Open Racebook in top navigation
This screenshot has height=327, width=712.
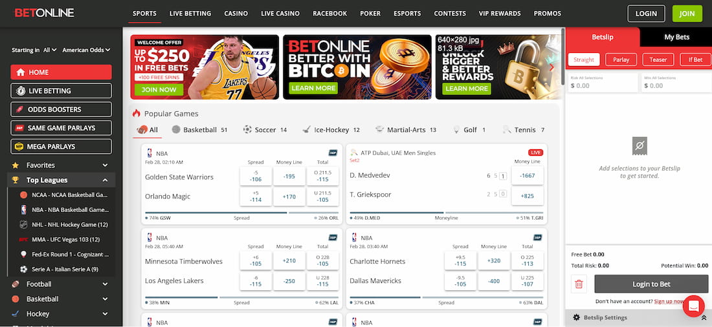click(329, 14)
